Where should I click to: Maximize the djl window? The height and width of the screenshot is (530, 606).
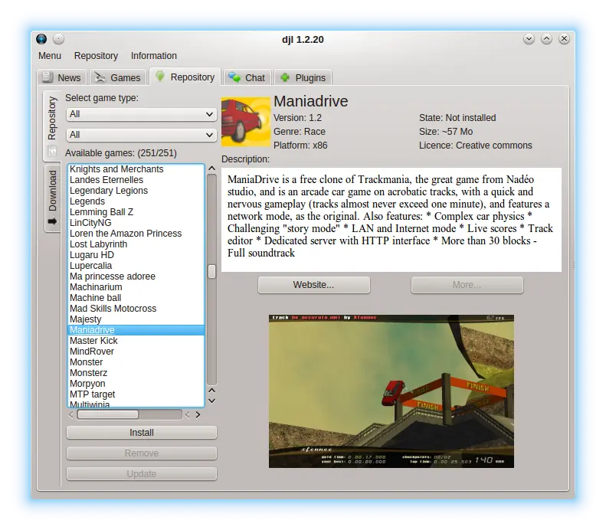(546, 39)
